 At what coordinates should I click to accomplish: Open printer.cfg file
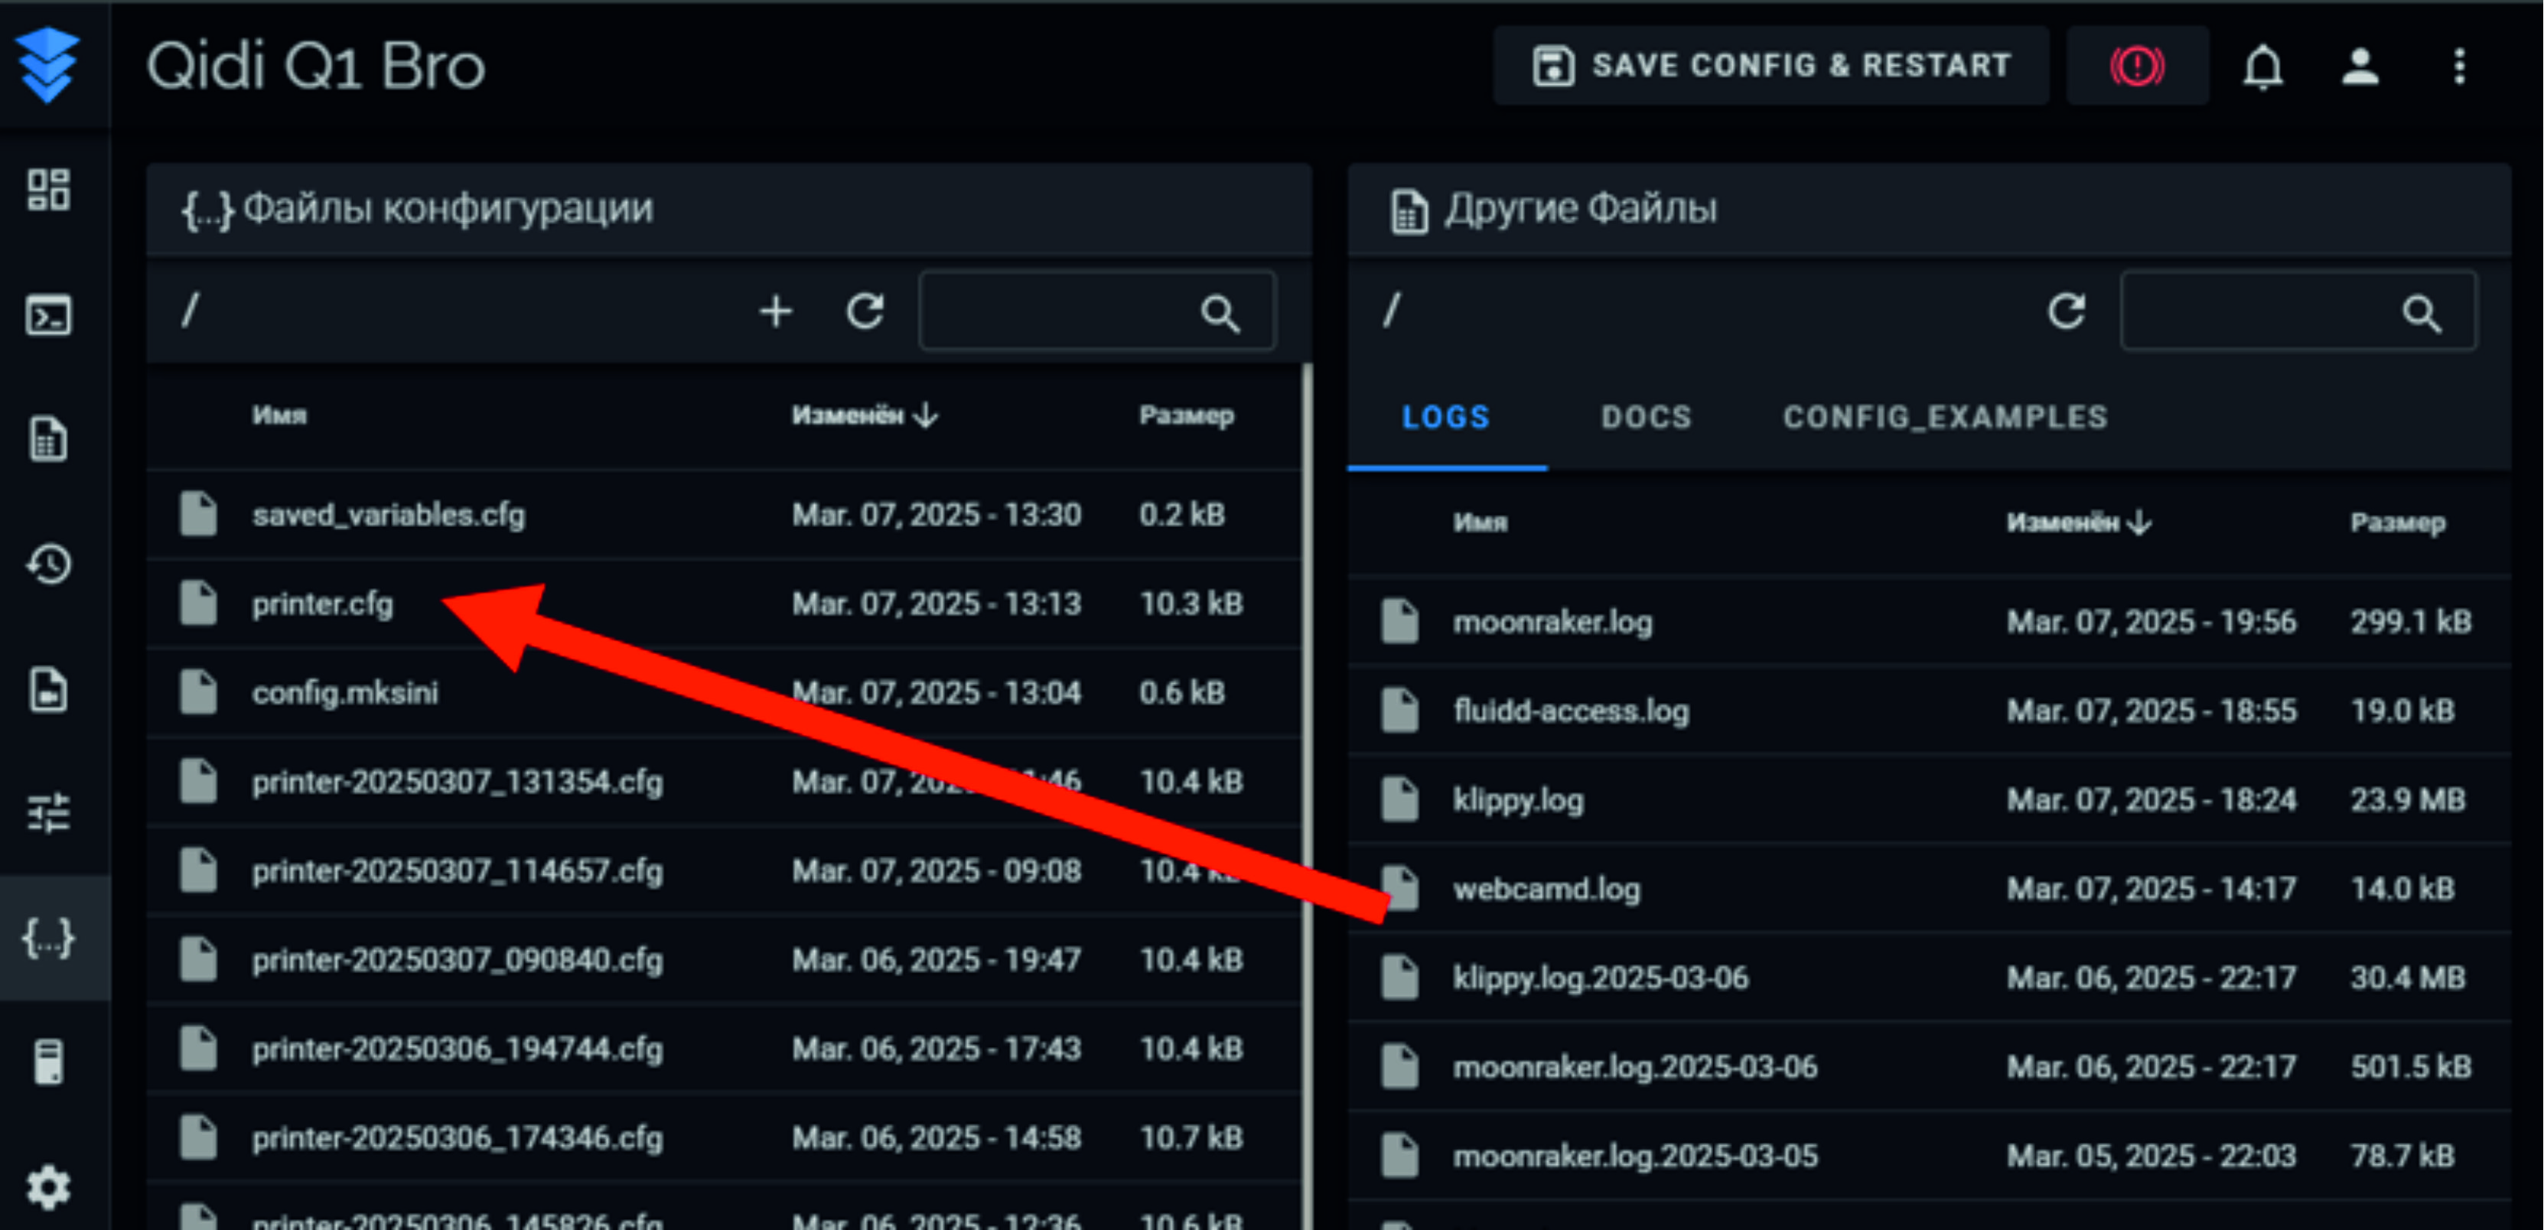pos(322,604)
